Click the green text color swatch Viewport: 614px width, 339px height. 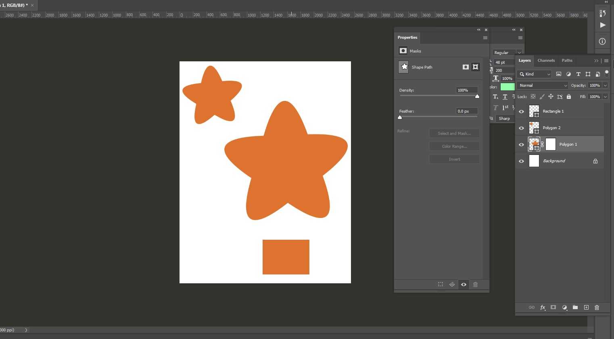coord(507,87)
